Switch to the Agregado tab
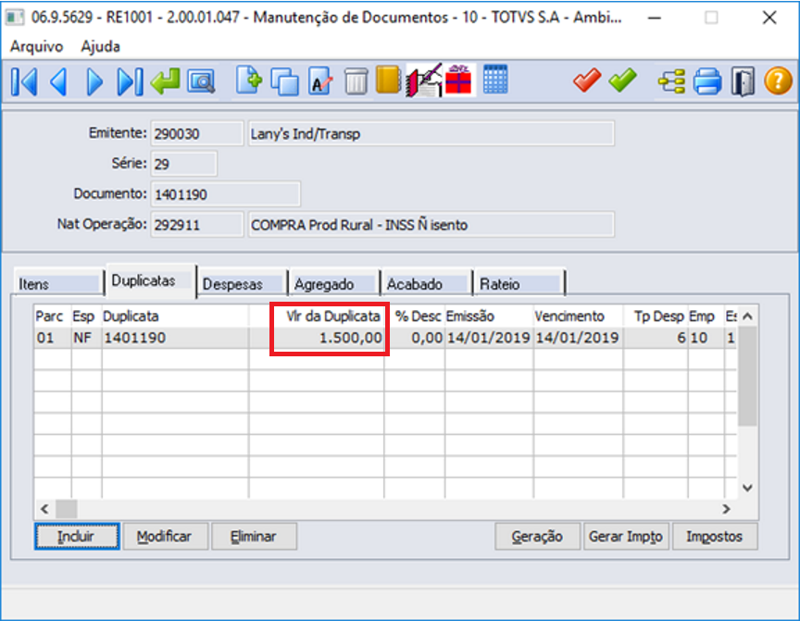 tap(333, 283)
